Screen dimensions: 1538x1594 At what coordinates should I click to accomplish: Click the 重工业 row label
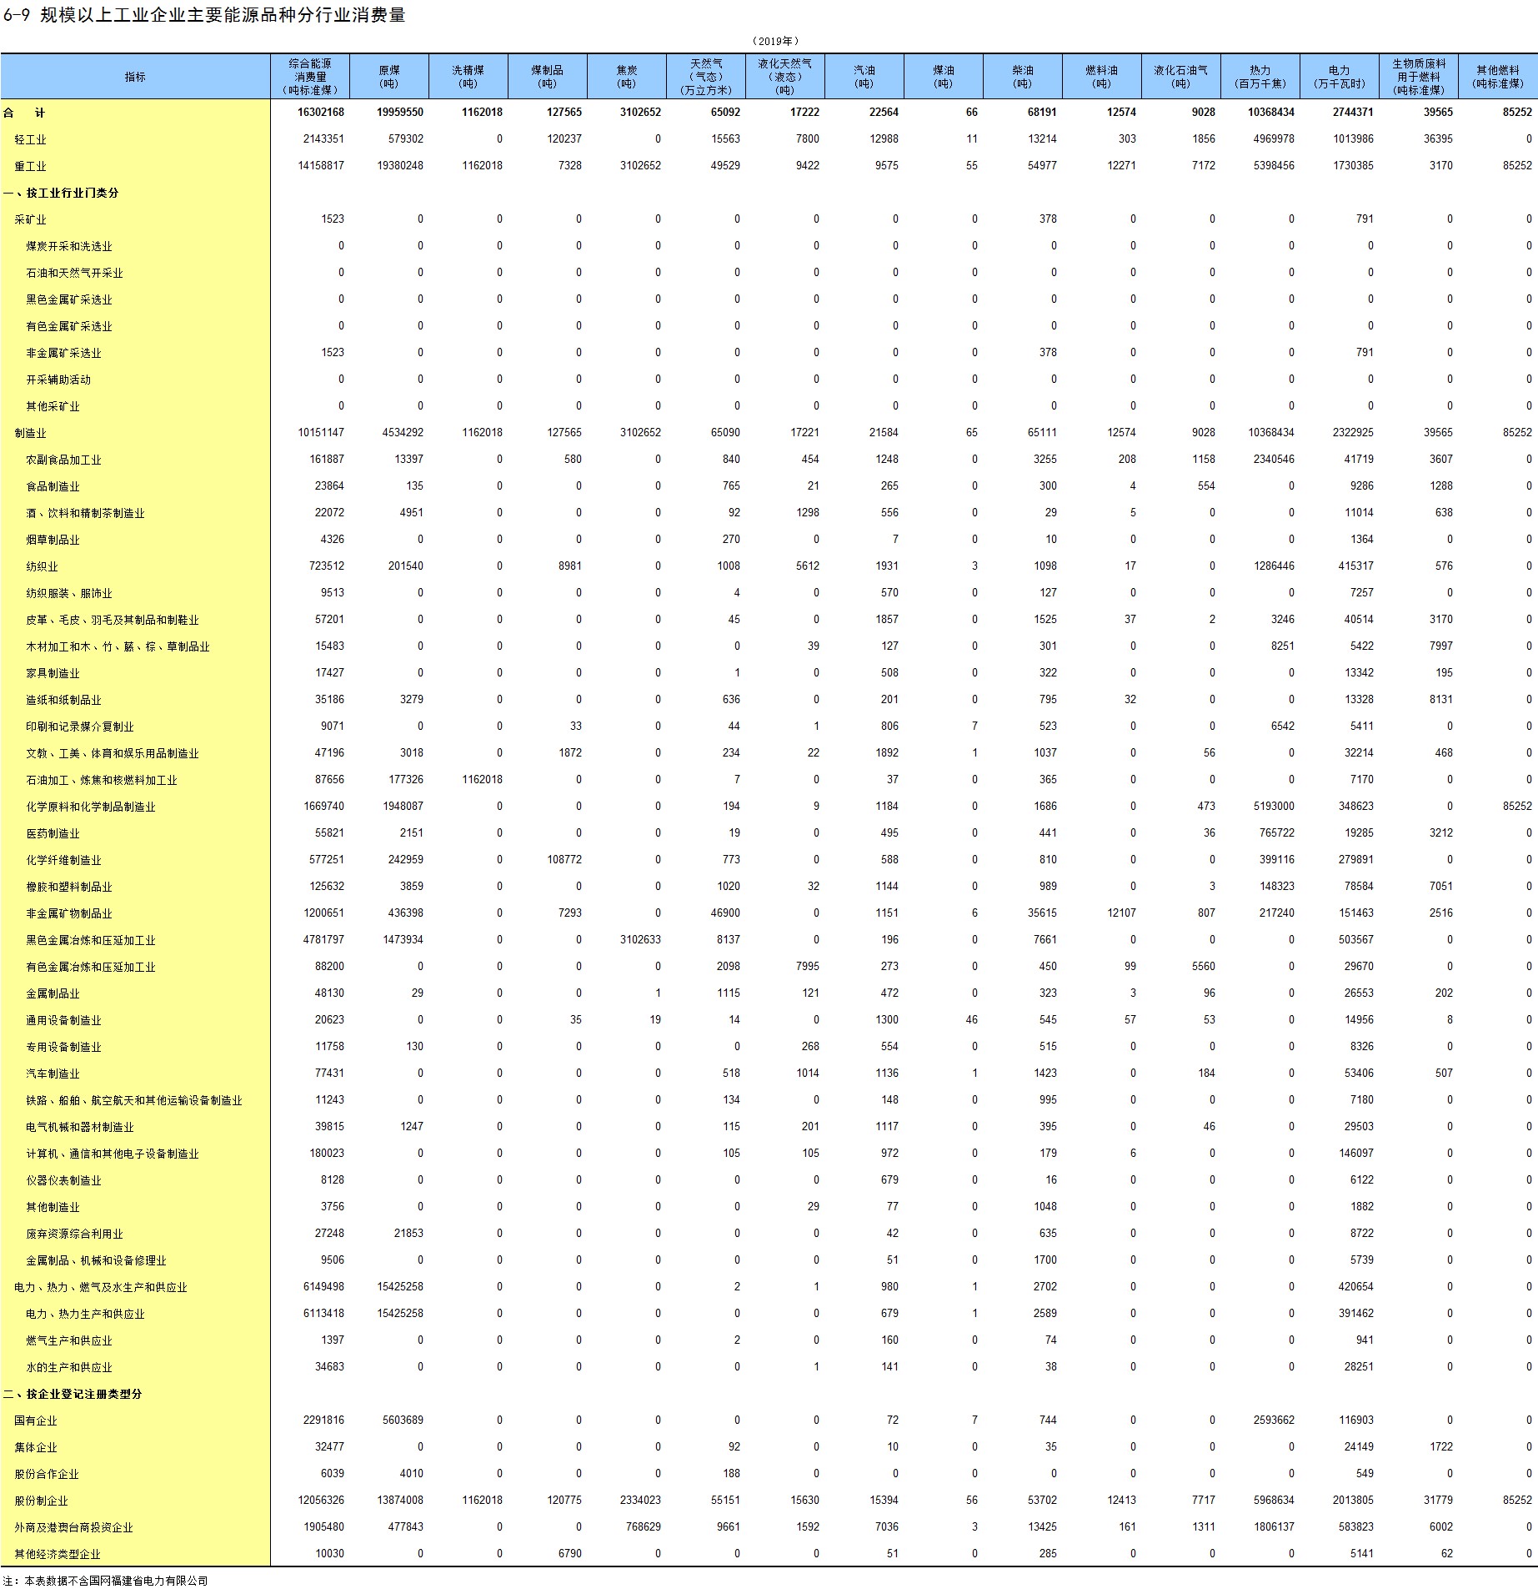(31, 166)
